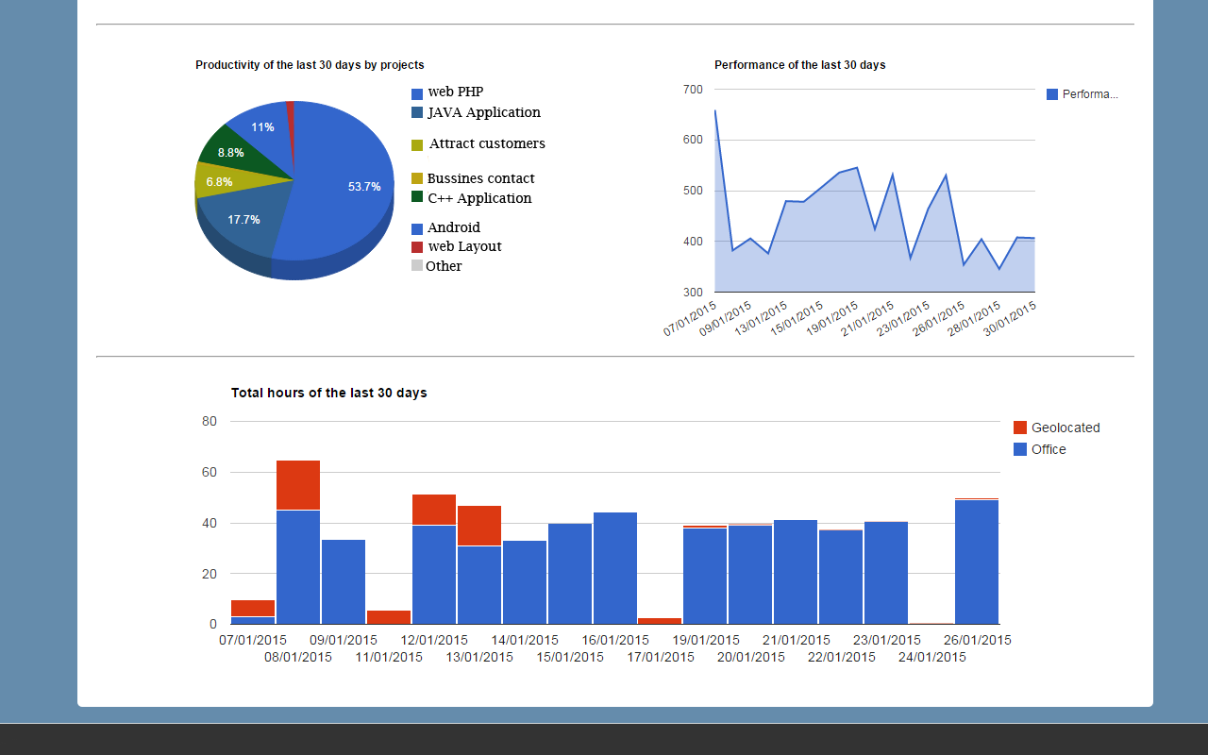The width and height of the screenshot is (1208, 755).
Task: Click the 80 value on the Total hours axis
Action: pos(210,421)
